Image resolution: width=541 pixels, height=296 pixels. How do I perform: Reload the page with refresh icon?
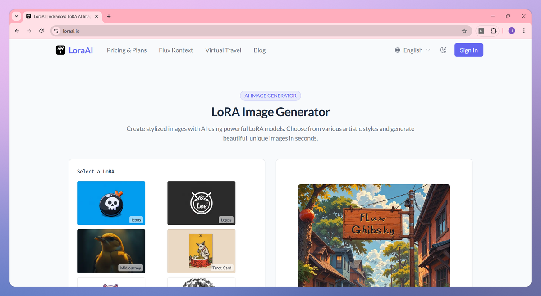pos(41,31)
